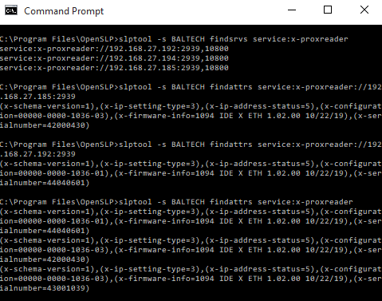
Task: Click the first ialnumber=44040601 serial line
Action: [x=45, y=183]
